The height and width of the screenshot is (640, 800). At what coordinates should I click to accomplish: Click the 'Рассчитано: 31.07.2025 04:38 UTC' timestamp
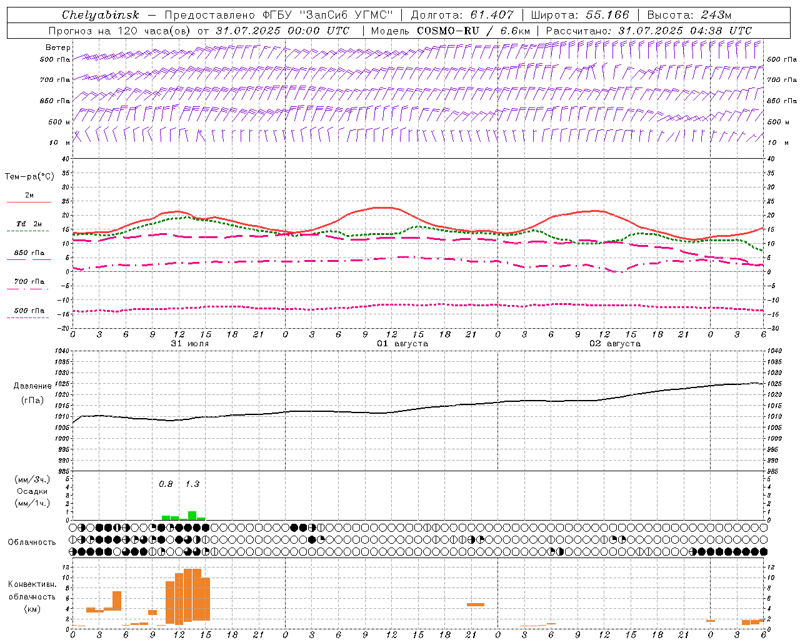[x=649, y=31]
